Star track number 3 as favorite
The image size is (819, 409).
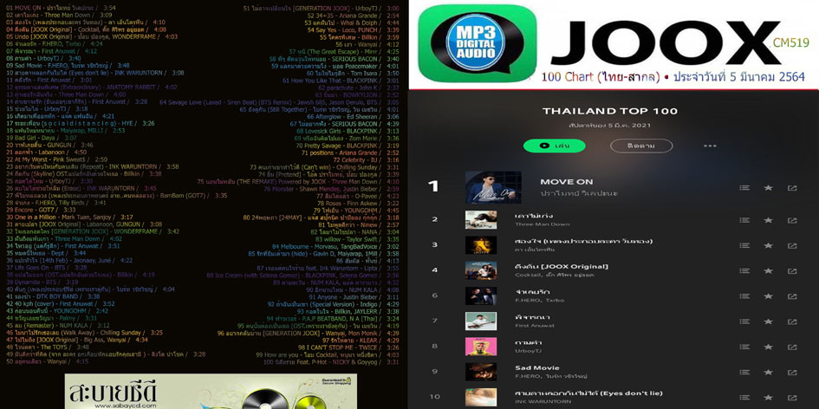(x=768, y=245)
